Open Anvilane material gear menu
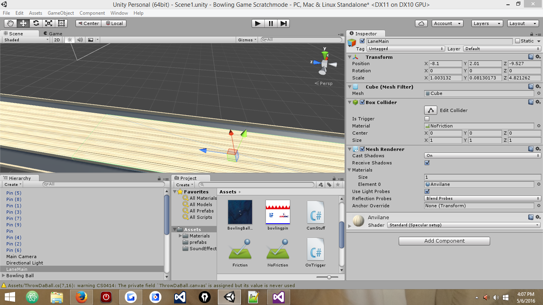Image resolution: width=543 pixels, height=305 pixels. (538, 217)
